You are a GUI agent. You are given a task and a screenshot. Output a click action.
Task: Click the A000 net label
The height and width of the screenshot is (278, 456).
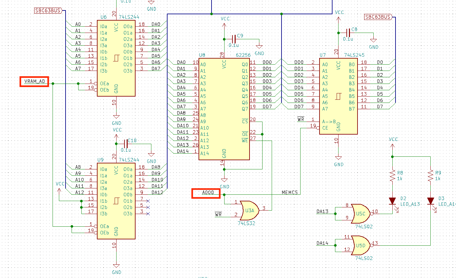tap(206, 193)
